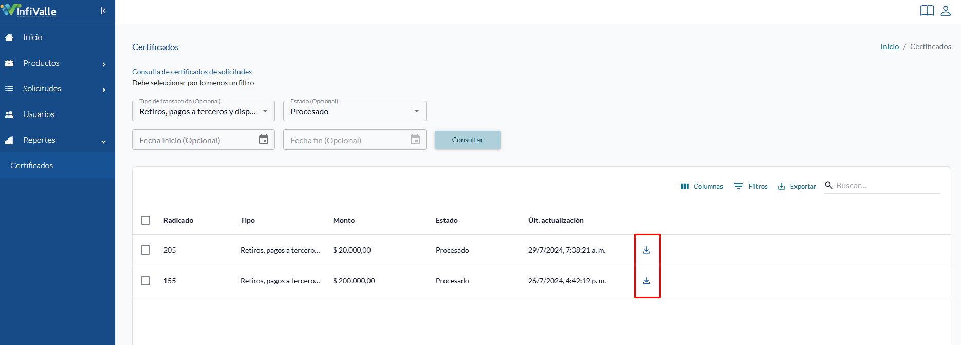Click the date 26/7/2024, 4:42:19 p. m.
The image size is (961, 345).
pyautogui.click(x=567, y=281)
